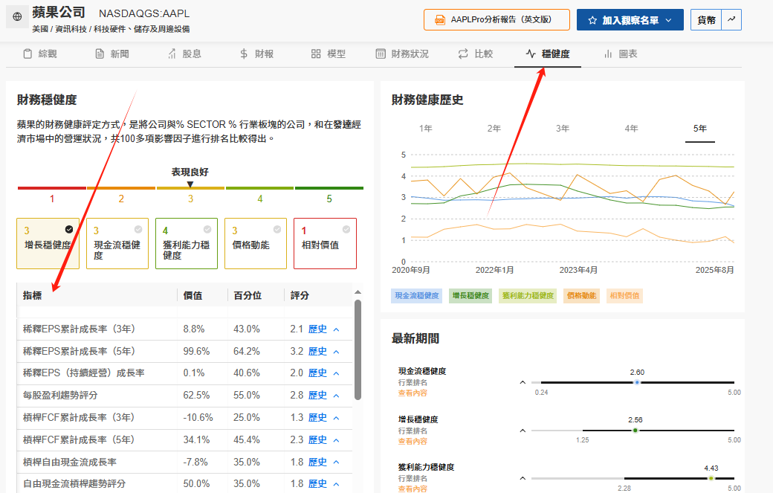Open 歷史 for 每股盈利趨勢評分
This screenshot has width=773, height=493.
(317, 396)
